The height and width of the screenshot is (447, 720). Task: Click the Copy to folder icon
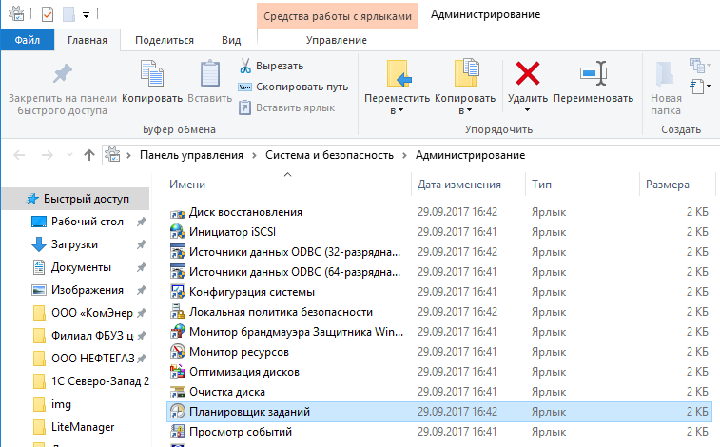tap(466, 72)
